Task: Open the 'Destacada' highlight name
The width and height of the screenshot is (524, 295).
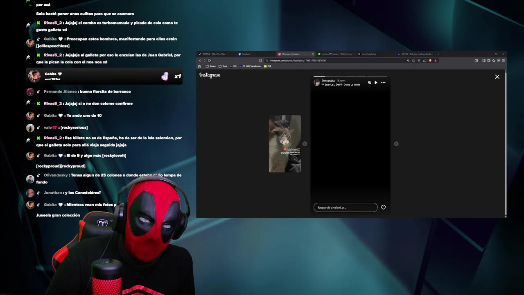Action: (328, 81)
